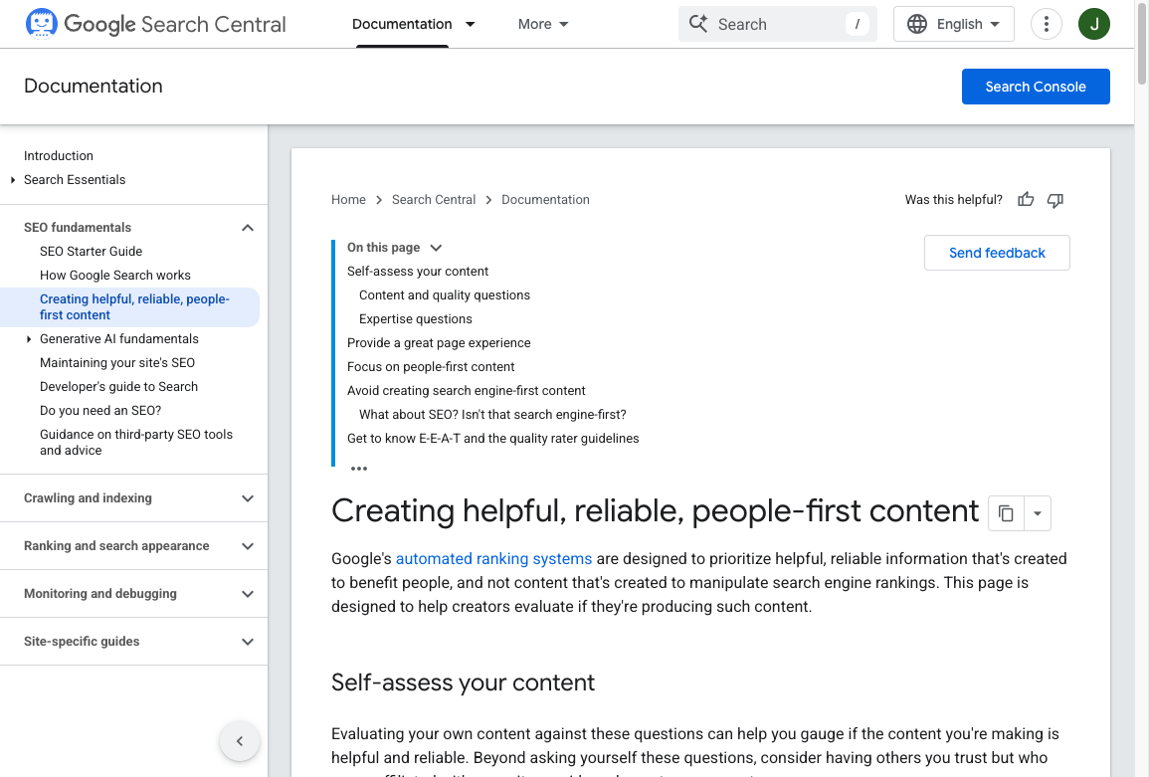Copy page with the copy icon

1006,513
